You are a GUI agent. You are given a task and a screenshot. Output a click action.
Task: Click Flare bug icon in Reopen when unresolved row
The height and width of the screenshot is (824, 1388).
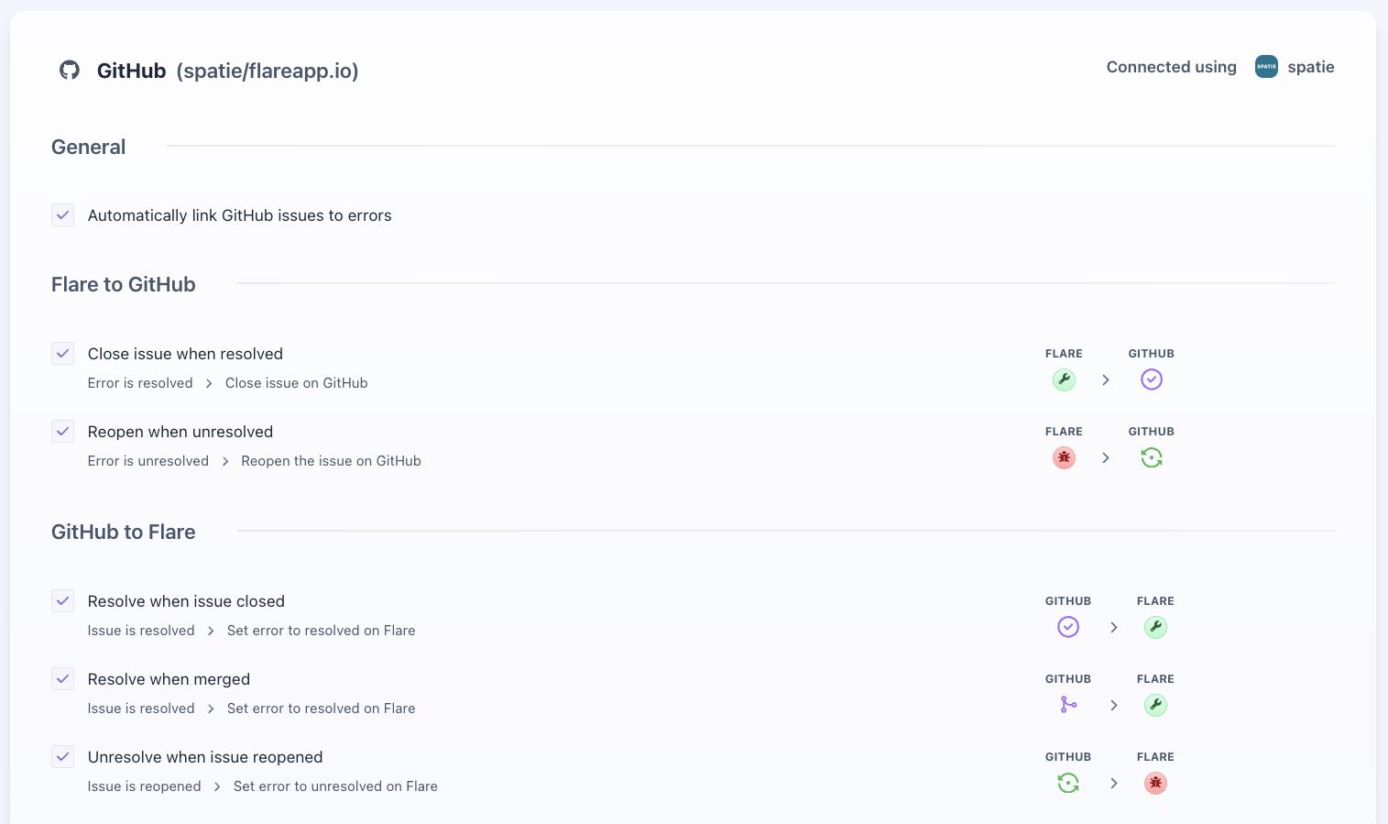[1064, 457]
